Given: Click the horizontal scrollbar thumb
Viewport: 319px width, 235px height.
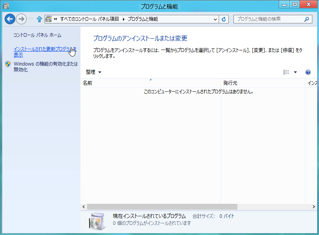Looking at the screenshot, I should click(x=162, y=207).
